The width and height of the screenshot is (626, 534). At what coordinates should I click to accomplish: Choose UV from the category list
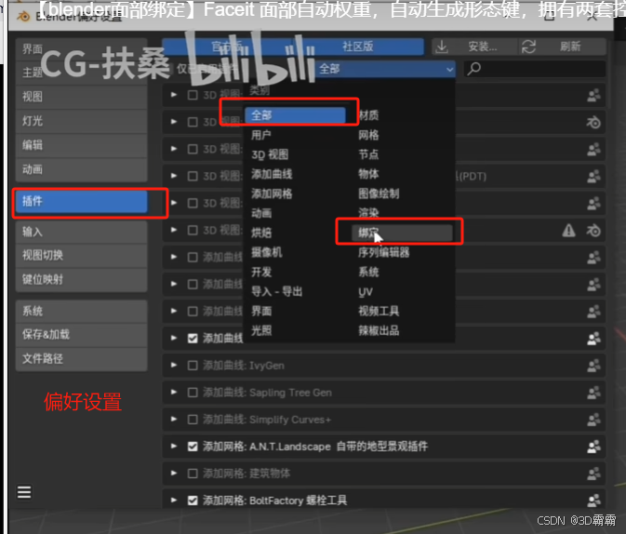(366, 292)
